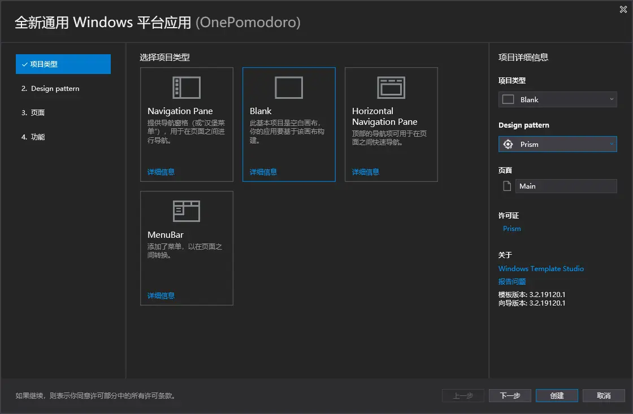This screenshot has width=633, height=414.
Task: Go to step 4 功能
Action: (33, 137)
